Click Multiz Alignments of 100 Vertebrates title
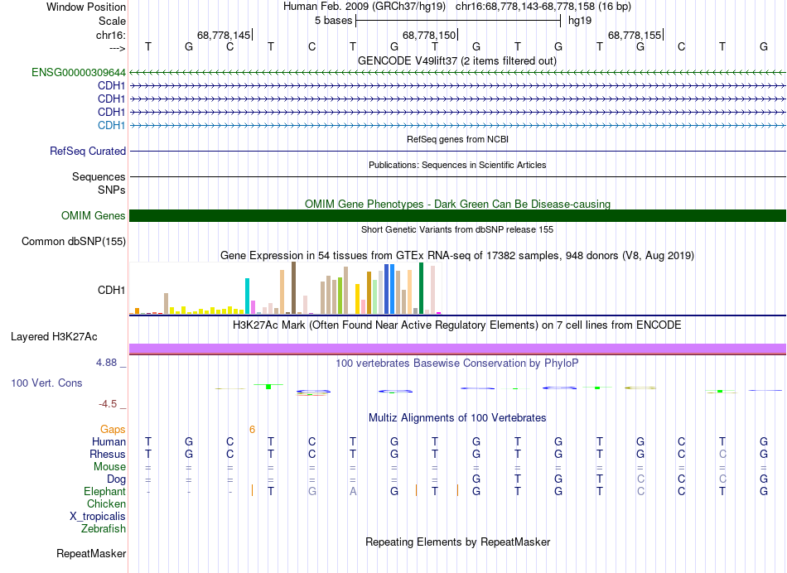Viewport: 787px width, 573px height. 457,417
